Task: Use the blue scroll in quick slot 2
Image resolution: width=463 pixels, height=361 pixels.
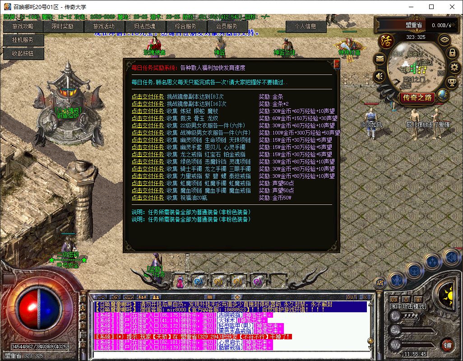Action: coord(199,281)
